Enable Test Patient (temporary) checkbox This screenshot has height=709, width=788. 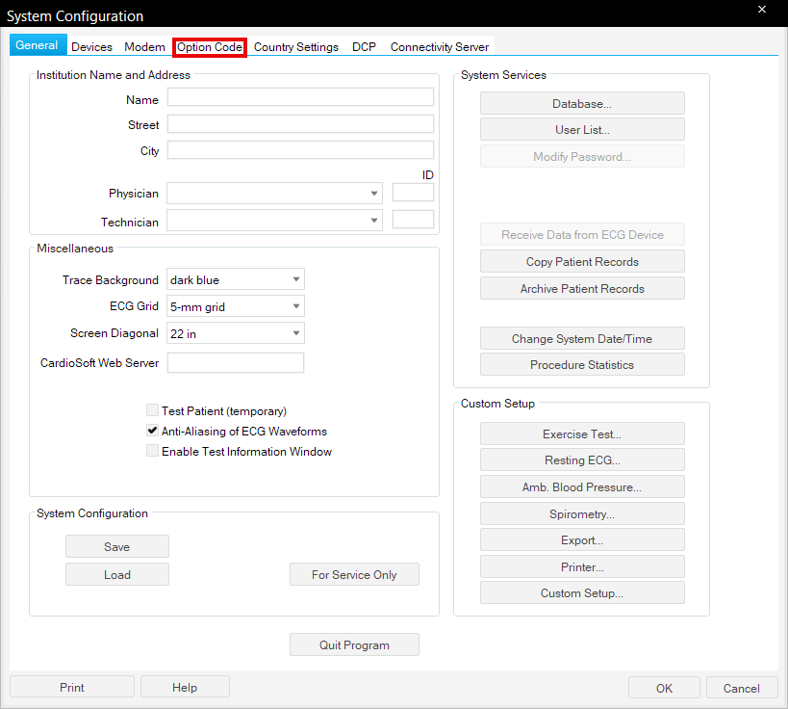[152, 410]
